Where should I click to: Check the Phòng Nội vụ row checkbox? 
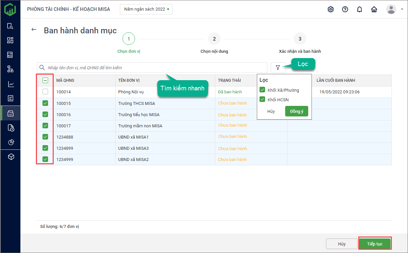[x=45, y=92]
